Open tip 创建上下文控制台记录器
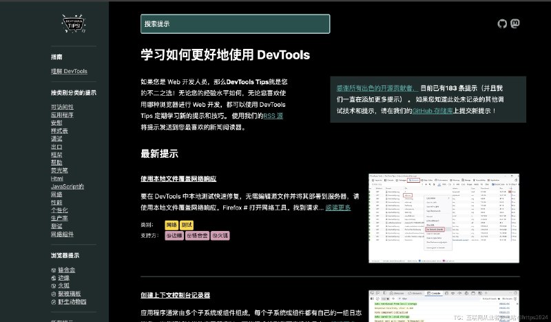This screenshot has width=551, height=322. tap(176, 295)
